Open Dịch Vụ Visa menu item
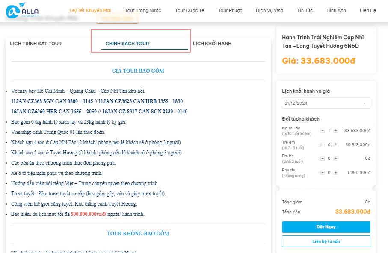Screen dimensions: 388x253 click(270, 10)
